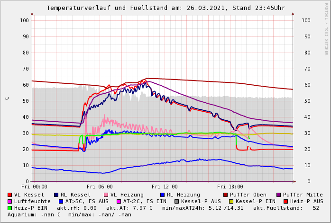The height and width of the screenshot is (223, 331).
Task: Click the gray Kessel-P AUS swatch
Action: coord(177,201)
